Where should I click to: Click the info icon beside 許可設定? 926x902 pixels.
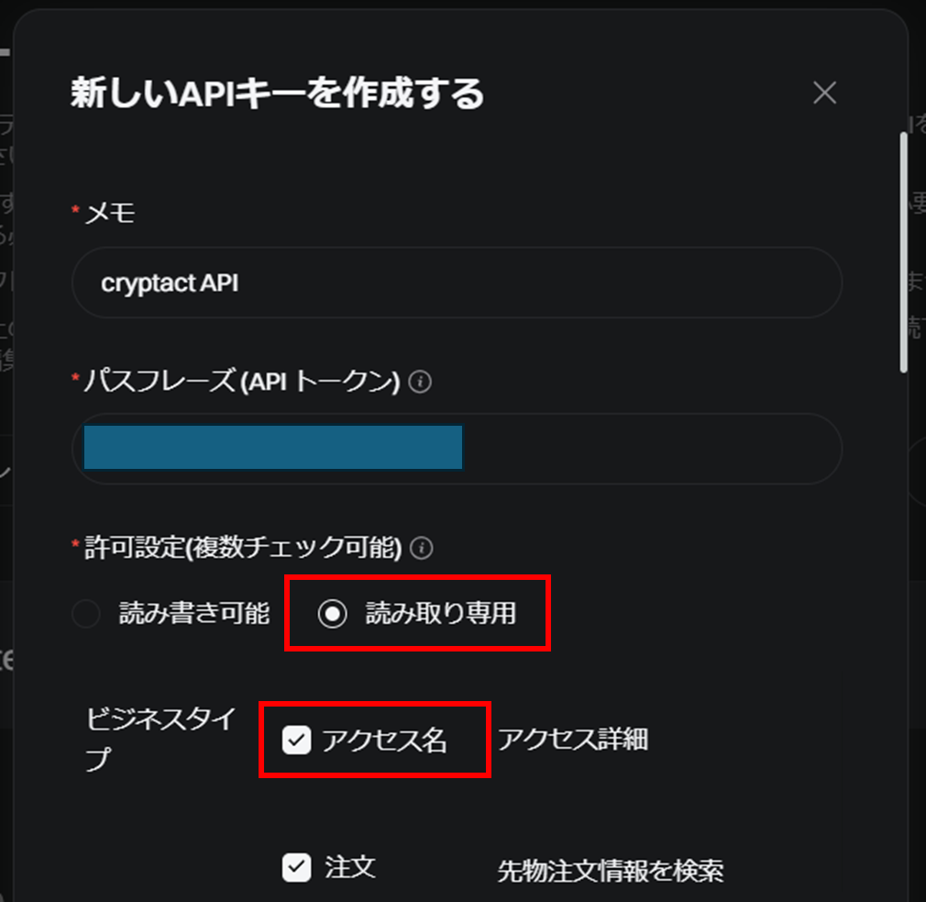tap(421, 548)
